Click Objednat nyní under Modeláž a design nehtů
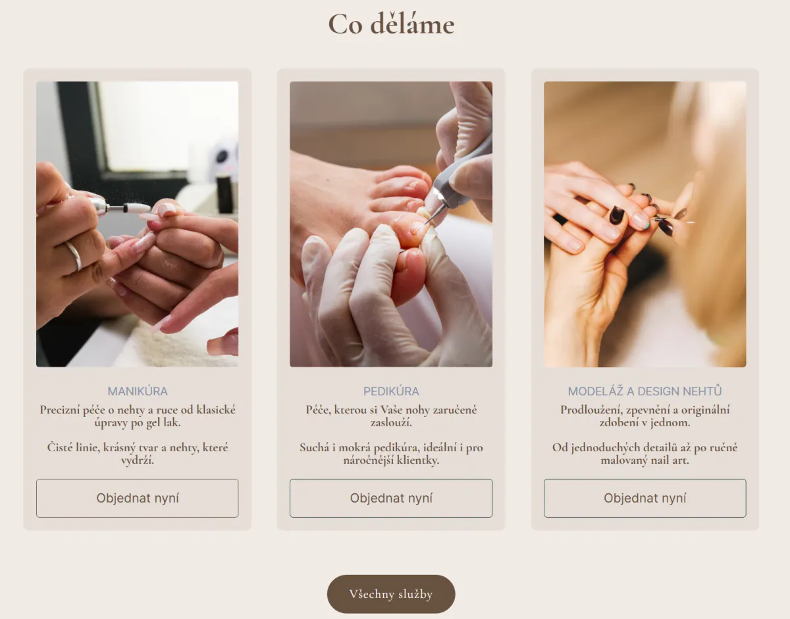Screen dimensions: 790x619 (645, 498)
